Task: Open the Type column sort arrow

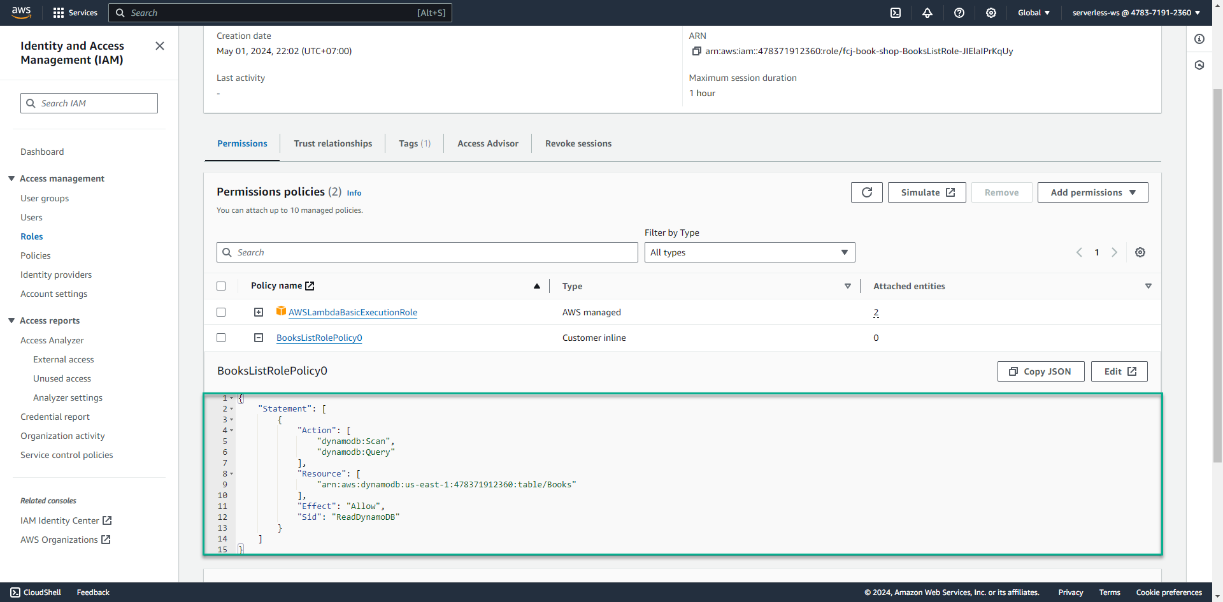Action: (x=848, y=286)
